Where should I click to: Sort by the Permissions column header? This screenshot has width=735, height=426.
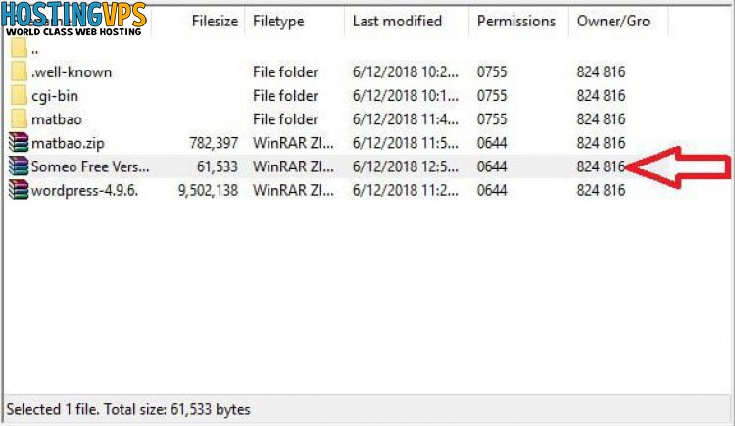point(516,22)
